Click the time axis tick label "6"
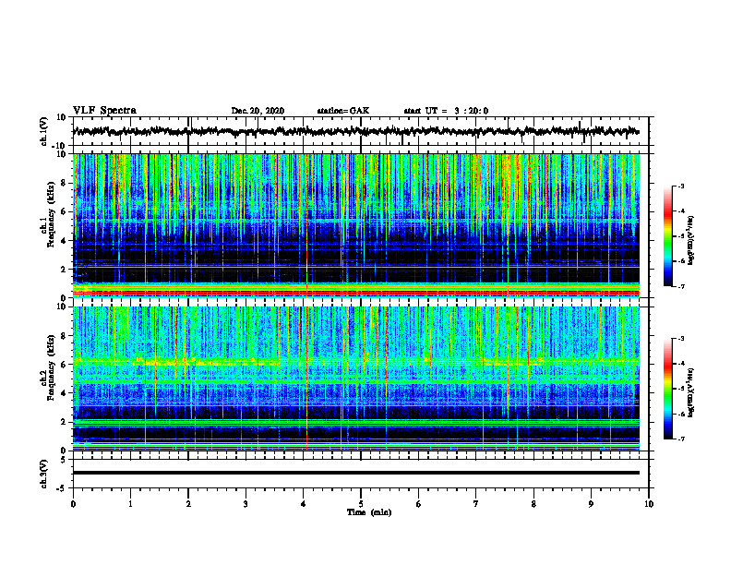 click(419, 504)
